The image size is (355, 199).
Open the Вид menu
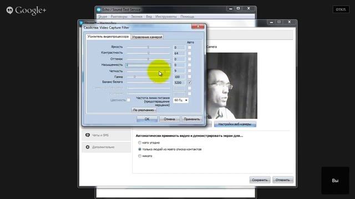[x=149, y=17]
